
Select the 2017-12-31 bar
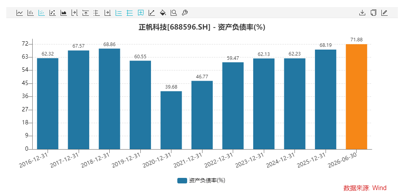(78, 100)
